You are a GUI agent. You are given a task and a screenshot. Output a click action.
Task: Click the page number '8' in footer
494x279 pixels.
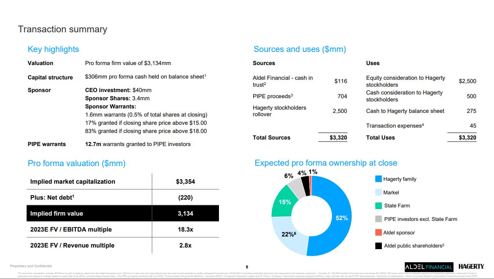pos(247,267)
